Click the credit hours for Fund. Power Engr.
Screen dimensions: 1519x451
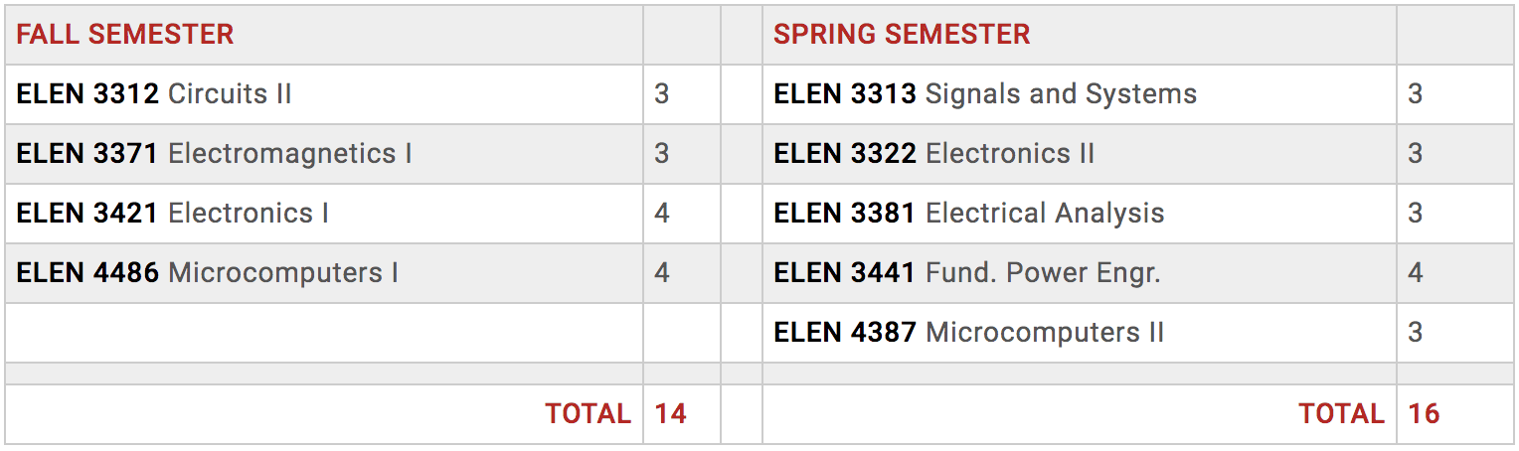pyautogui.click(x=1416, y=273)
